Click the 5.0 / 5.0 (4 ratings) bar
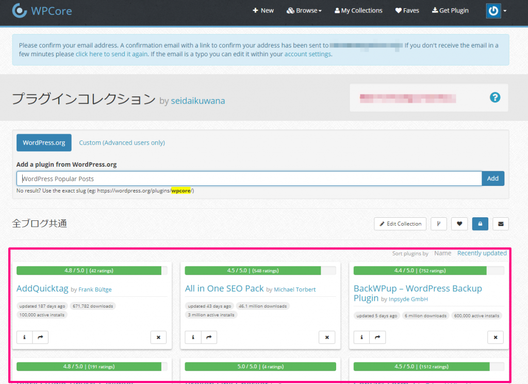The image size is (528, 384). coord(260,367)
